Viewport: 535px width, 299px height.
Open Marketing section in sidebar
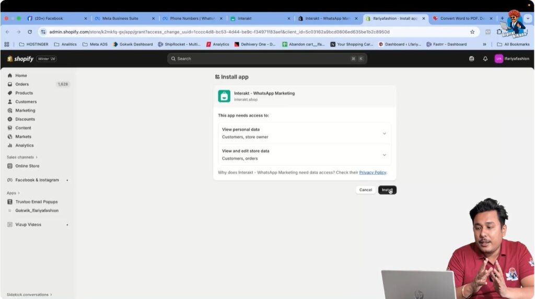(25, 111)
